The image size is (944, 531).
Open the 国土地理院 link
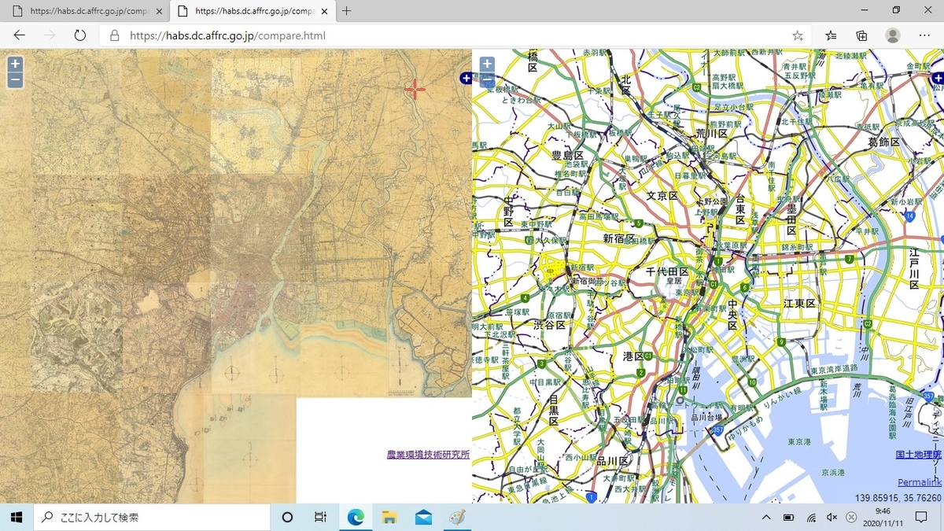pos(919,455)
